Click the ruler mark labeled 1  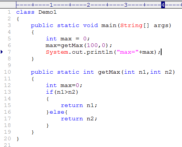(51, 5)
